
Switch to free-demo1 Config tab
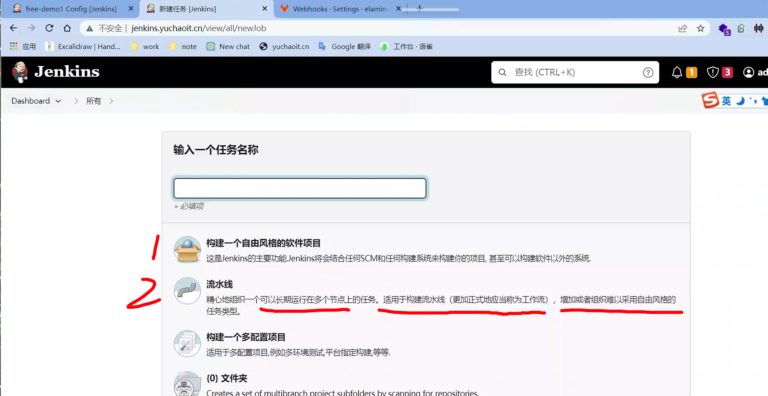pos(71,9)
